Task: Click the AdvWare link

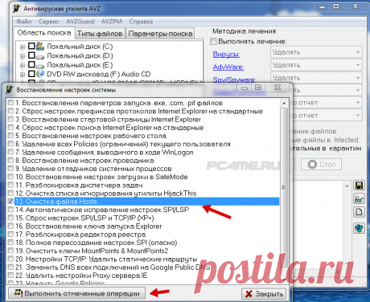Action: tap(228, 67)
